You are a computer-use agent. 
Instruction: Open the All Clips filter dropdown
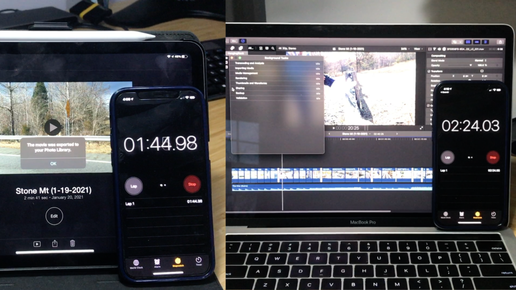252,48
